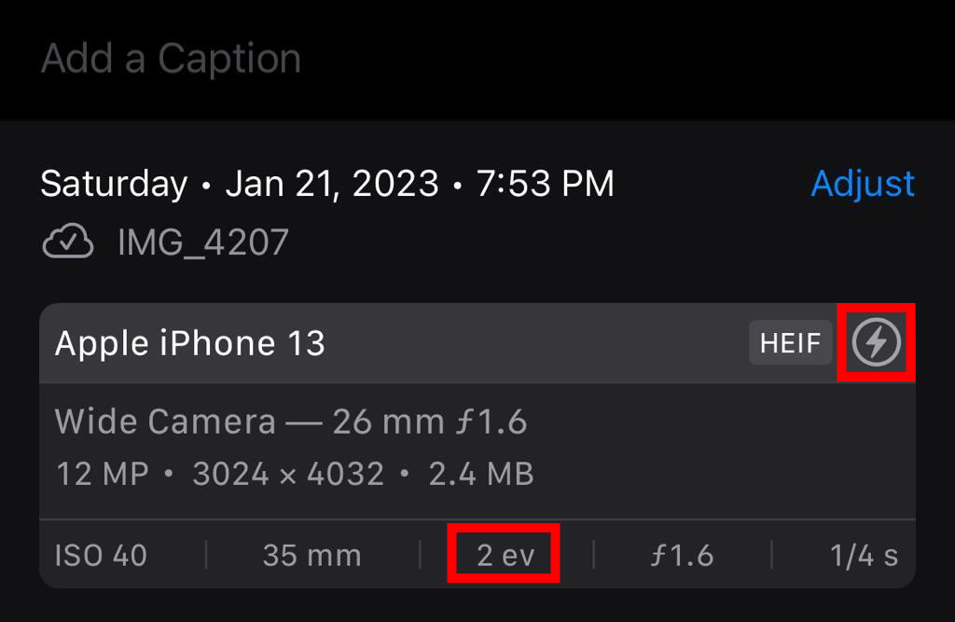
Task: Tap the Apple iPhone 13 device label
Action: point(190,343)
